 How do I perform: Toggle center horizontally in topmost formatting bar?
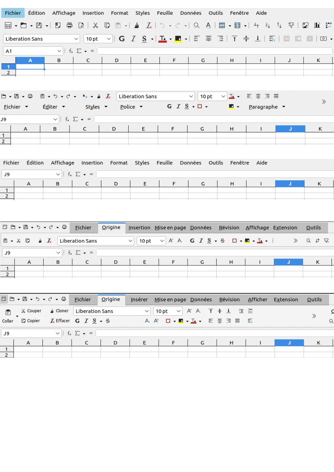click(208, 39)
